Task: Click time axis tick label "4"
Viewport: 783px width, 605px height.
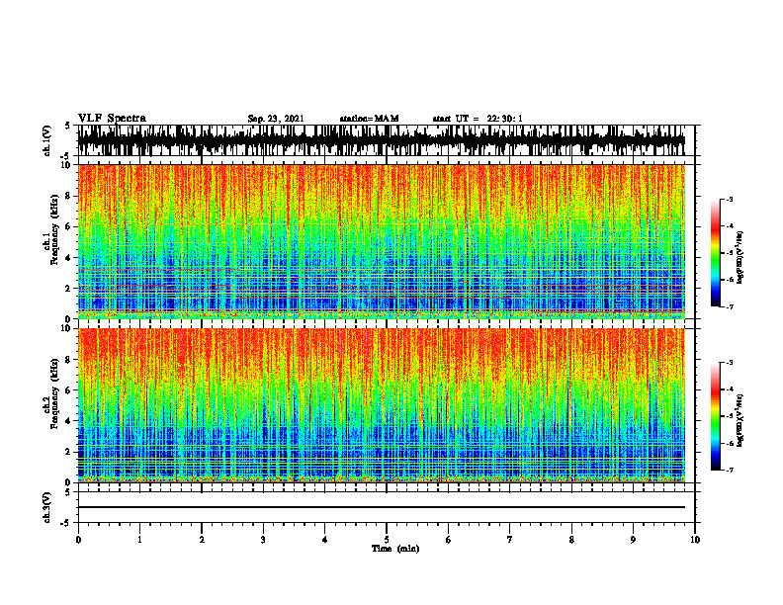Action: pos(324,540)
